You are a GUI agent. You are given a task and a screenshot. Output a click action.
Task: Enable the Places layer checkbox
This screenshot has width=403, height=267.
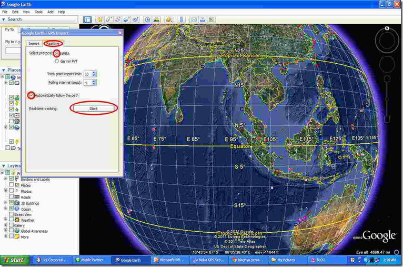tap(11, 184)
